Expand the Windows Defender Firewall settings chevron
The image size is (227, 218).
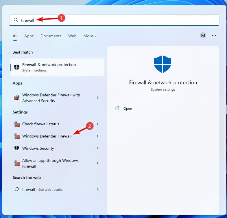click(97, 136)
